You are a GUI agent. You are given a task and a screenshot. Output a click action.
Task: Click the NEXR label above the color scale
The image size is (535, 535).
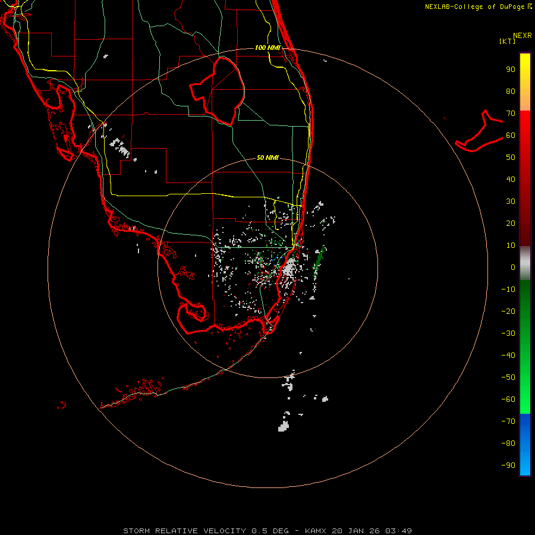click(x=522, y=36)
